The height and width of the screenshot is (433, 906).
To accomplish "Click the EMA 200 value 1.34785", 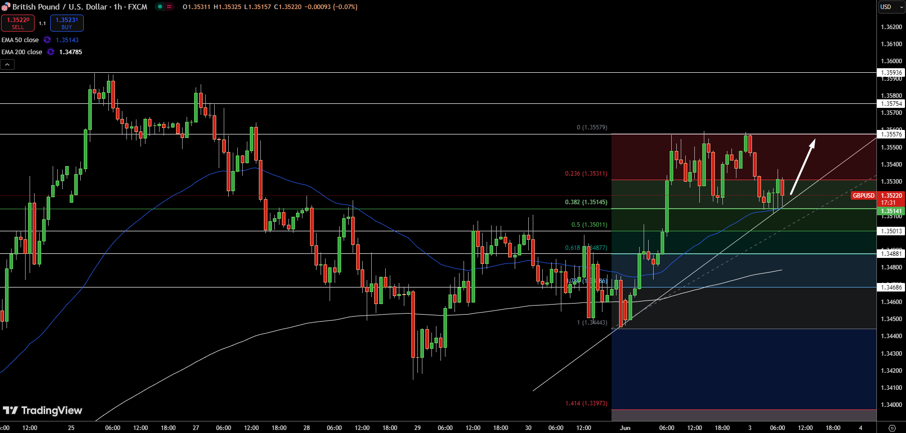I will (71, 52).
